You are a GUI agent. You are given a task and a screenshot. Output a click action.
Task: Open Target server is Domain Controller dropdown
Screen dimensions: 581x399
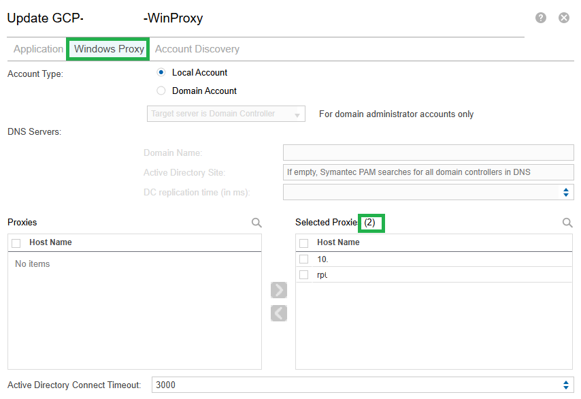click(x=226, y=114)
